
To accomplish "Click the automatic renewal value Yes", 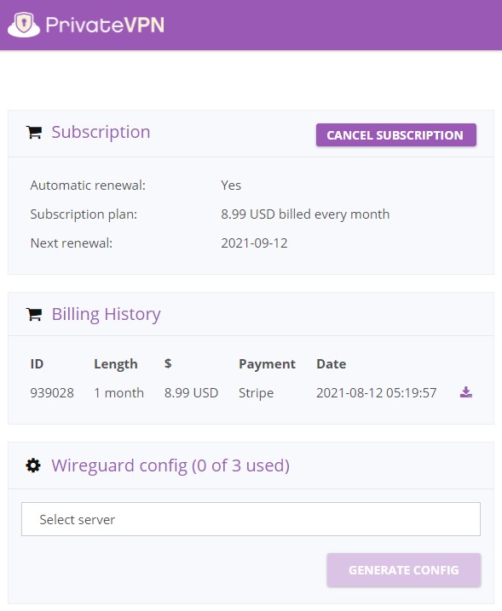I will tap(231, 186).
